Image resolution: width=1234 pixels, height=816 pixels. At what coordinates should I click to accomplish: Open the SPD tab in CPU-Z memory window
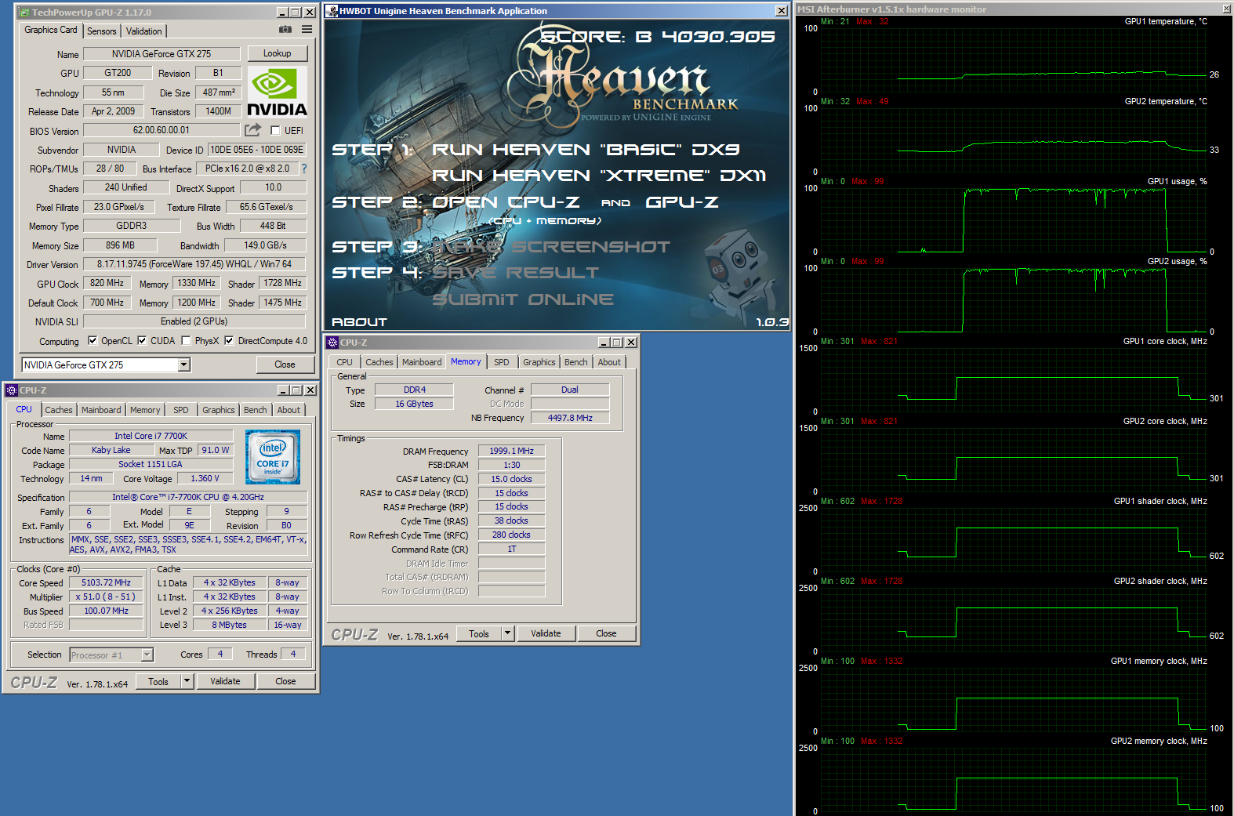click(502, 362)
